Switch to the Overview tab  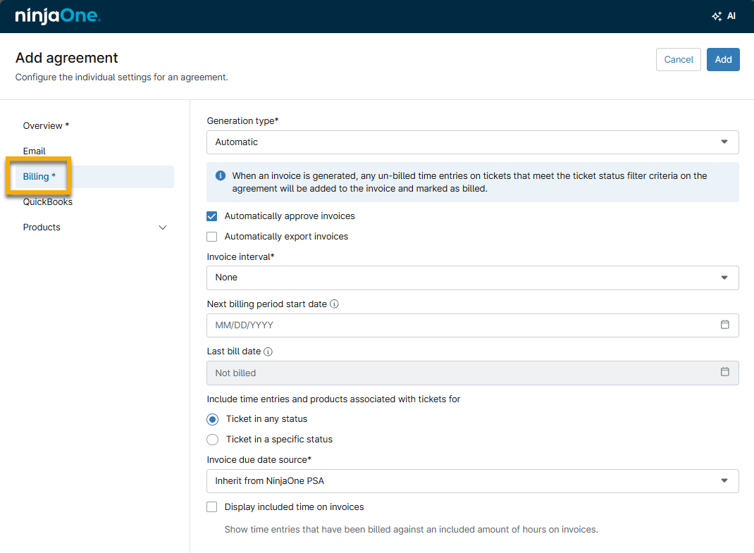pyautogui.click(x=46, y=126)
